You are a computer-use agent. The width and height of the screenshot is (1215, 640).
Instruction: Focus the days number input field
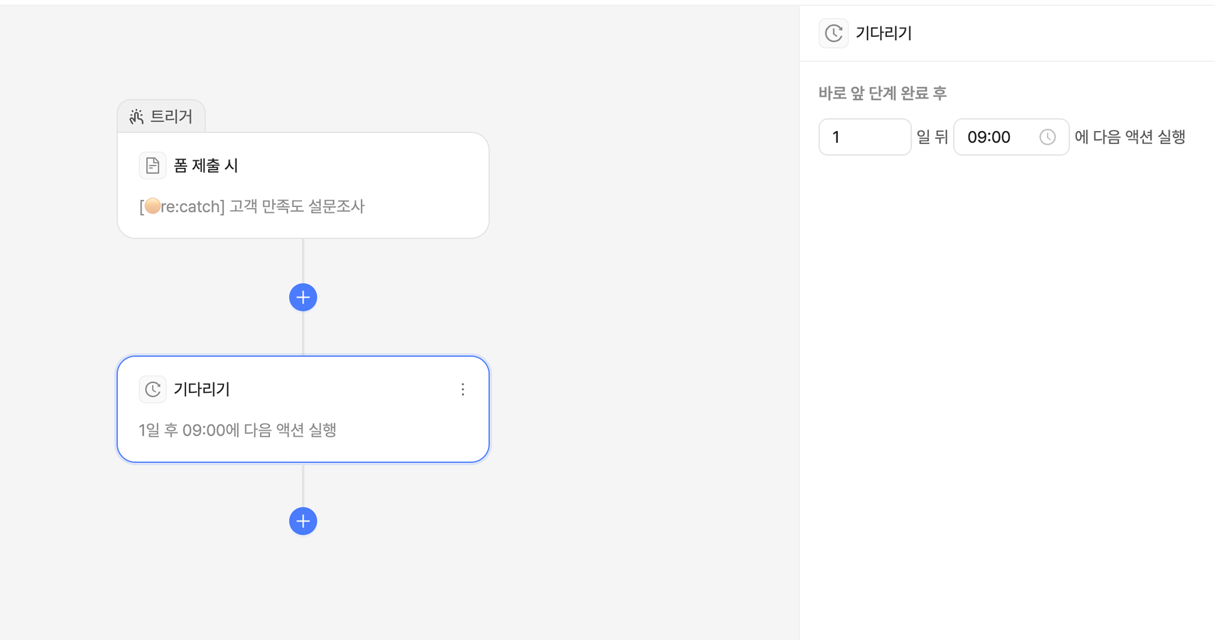(864, 137)
